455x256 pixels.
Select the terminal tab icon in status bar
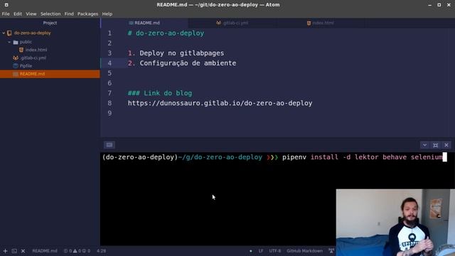[x=14, y=251]
